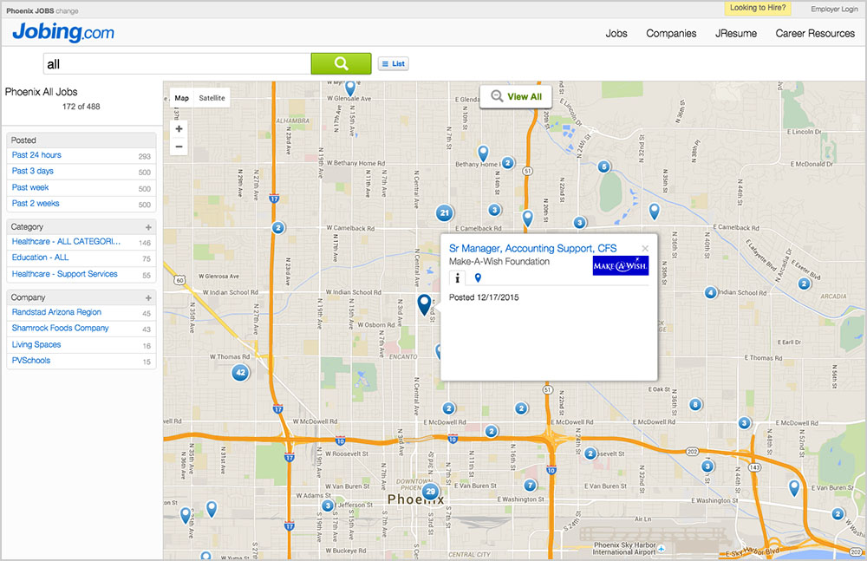Switch to List view of results
867x561 pixels.
pos(393,63)
